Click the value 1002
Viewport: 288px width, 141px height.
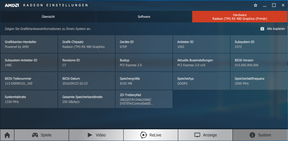pos(181,47)
